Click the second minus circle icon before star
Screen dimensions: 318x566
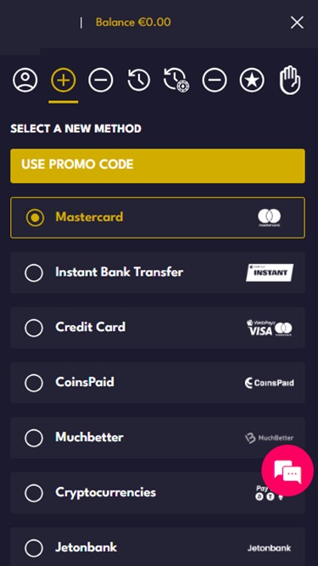tap(215, 80)
